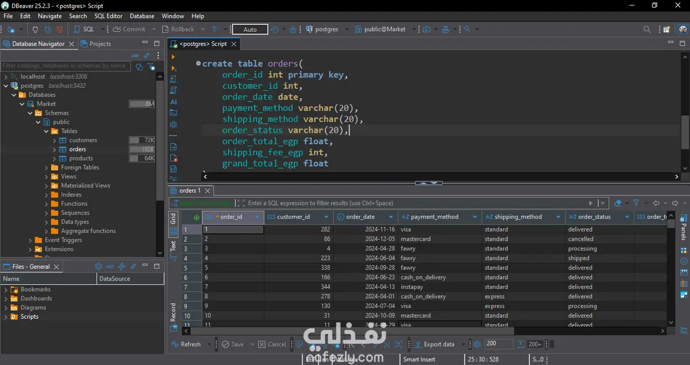This screenshot has width=690, height=365.
Task: Toggle Auto commit mode box
Action: point(250,30)
